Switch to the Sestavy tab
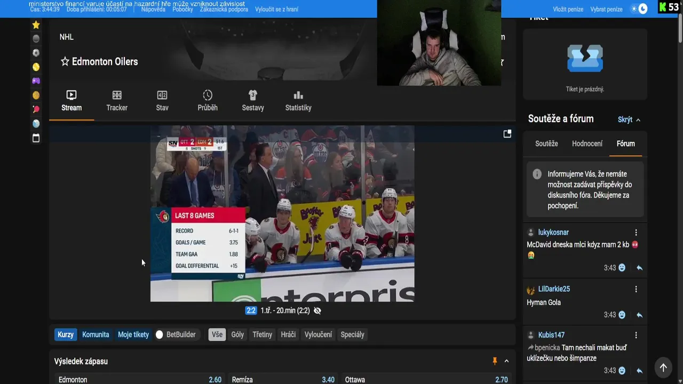The height and width of the screenshot is (384, 683). (x=253, y=101)
